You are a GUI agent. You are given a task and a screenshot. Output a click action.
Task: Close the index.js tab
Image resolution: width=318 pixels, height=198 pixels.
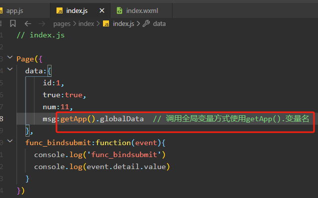tap(102, 10)
